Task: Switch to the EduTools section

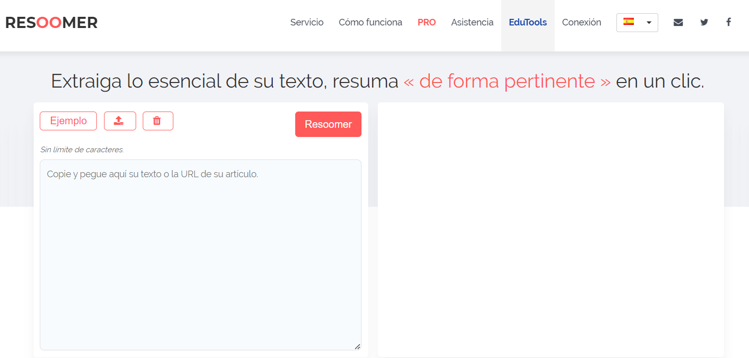Action: (527, 22)
